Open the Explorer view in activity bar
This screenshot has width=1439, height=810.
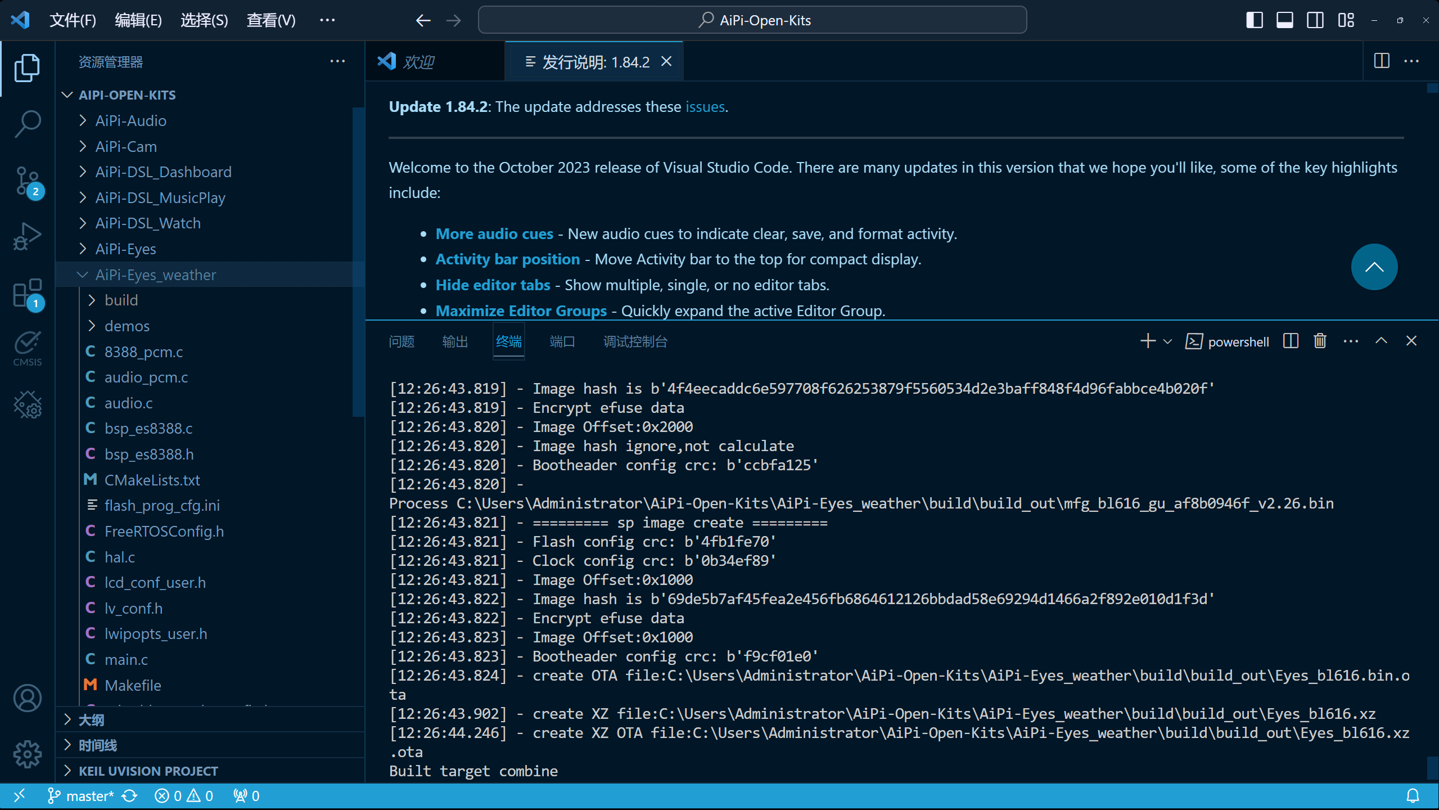pyautogui.click(x=27, y=68)
